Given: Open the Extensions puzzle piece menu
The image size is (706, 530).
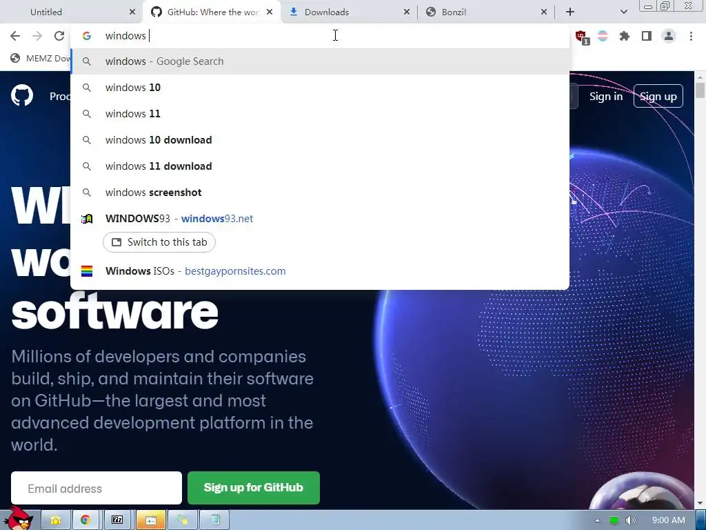Looking at the screenshot, I should pos(625,36).
